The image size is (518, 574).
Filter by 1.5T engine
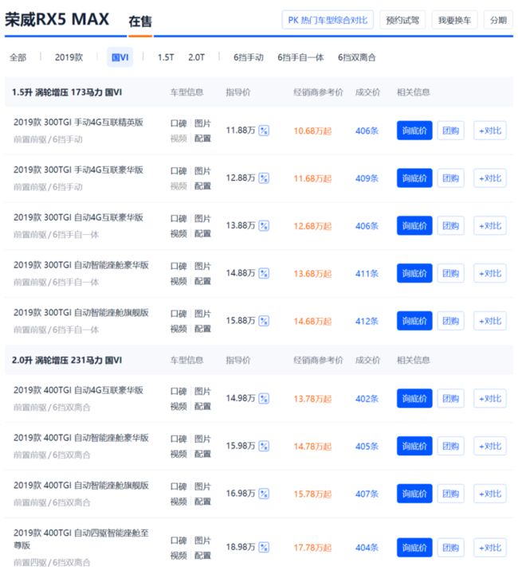pos(166,57)
